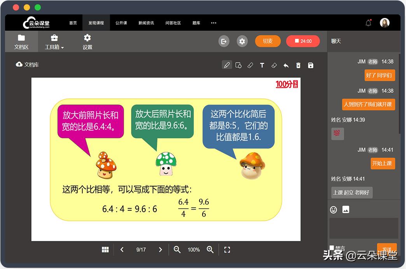Image resolution: width=406 pixels, height=269 pixels.
Task: Clear all annotations with trash icon
Action: tap(298, 65)
